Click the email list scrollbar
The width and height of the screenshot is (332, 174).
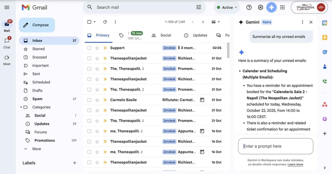click(x=228, y=50)
